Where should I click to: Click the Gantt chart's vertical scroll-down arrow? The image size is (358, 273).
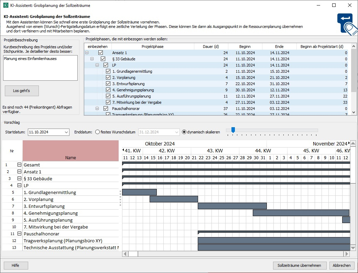click(353, 247)
